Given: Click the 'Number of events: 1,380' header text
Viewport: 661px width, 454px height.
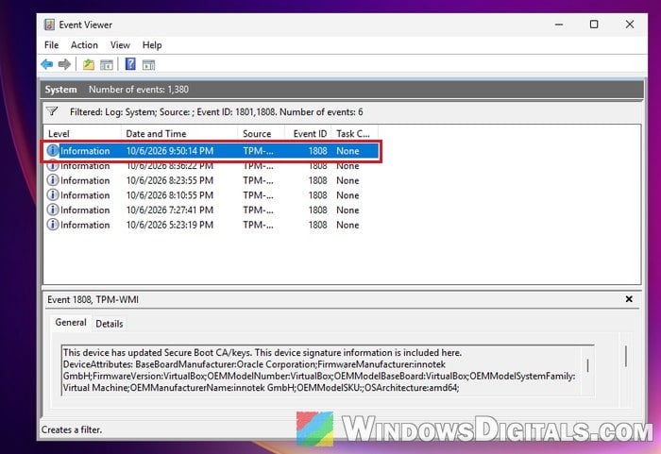Looking at the screenshot, I should pyautogui.click(x=139, y=90).
